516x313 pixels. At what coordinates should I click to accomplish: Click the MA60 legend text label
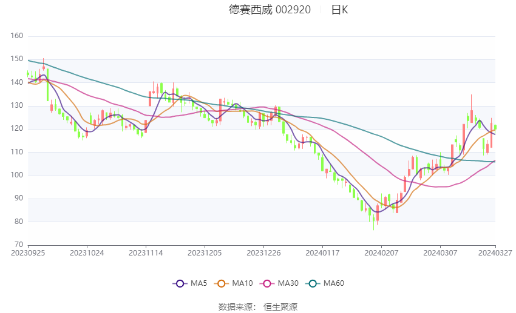coord(334,283)
